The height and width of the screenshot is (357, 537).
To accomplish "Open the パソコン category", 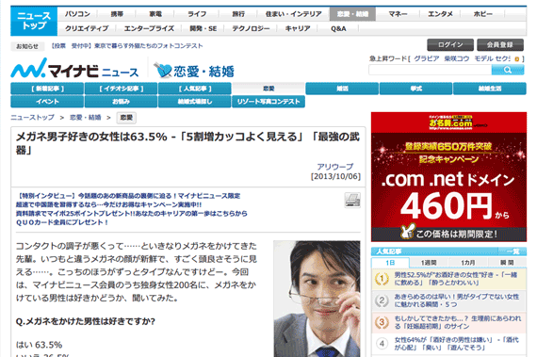I will (x=77, y=14).
